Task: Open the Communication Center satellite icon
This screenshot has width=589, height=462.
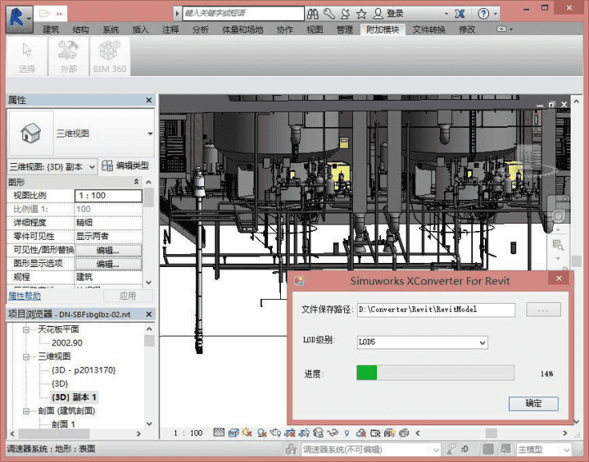Action: 345,14
